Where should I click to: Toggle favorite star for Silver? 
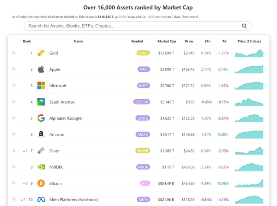[14, 151]
